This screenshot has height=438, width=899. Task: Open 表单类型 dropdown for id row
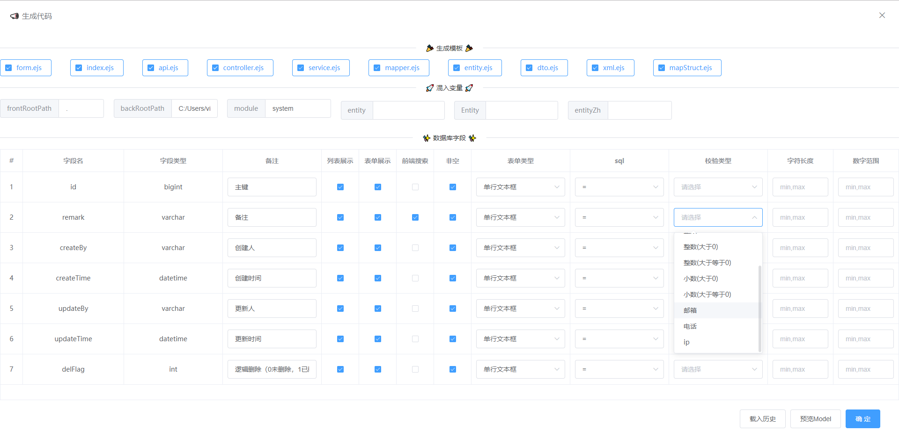click(x=521, y=187)
